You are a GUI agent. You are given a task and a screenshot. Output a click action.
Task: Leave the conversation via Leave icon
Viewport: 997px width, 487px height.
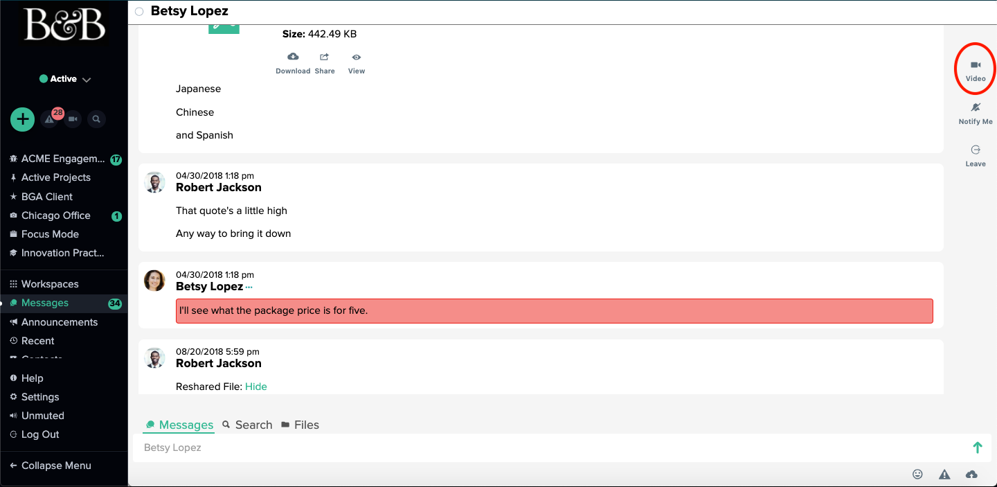pyautogui.click(x=976, y=155)
